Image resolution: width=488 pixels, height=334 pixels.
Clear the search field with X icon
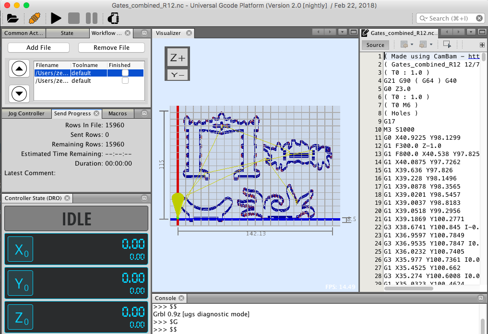click(x=479, y=18)
